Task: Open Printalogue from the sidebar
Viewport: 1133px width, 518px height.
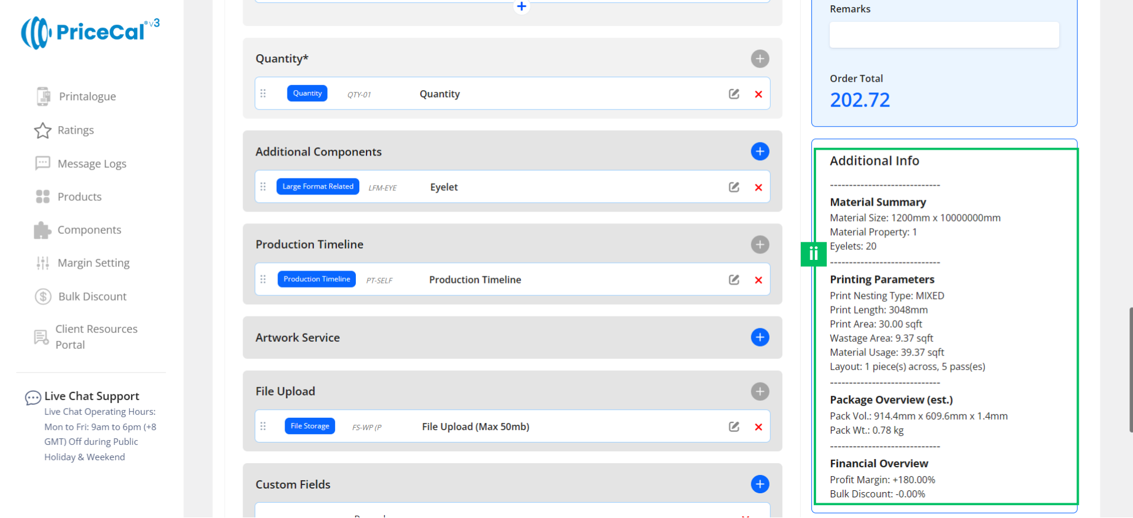Action: pyautogui.click(x=87, y=97)
